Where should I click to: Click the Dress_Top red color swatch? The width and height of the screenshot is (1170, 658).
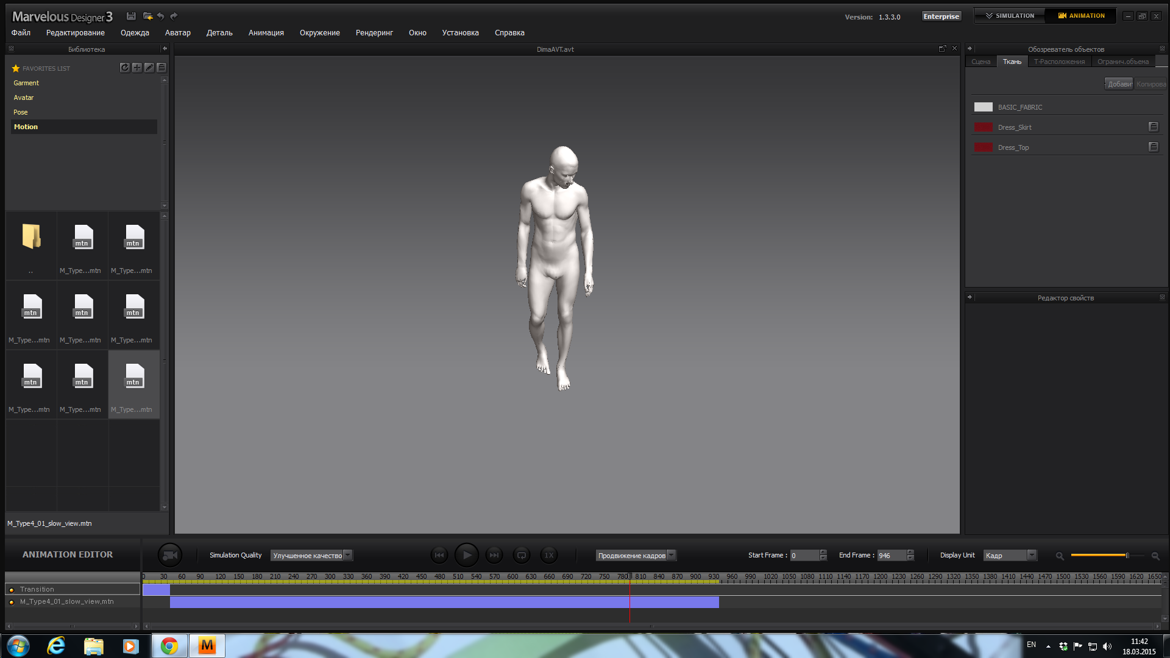point(983,147)
